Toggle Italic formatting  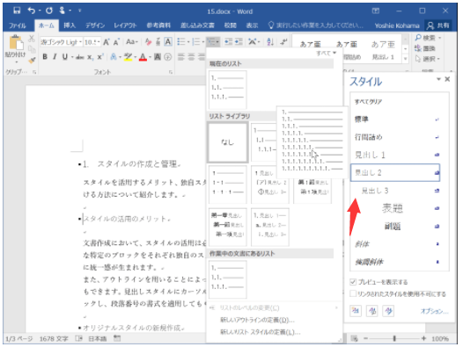click(55, 57)
